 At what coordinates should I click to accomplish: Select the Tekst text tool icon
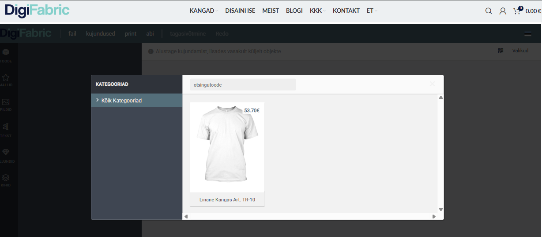pos(6,127)
